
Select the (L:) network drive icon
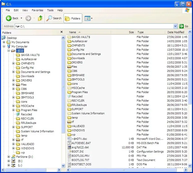(x=13, y=165)
